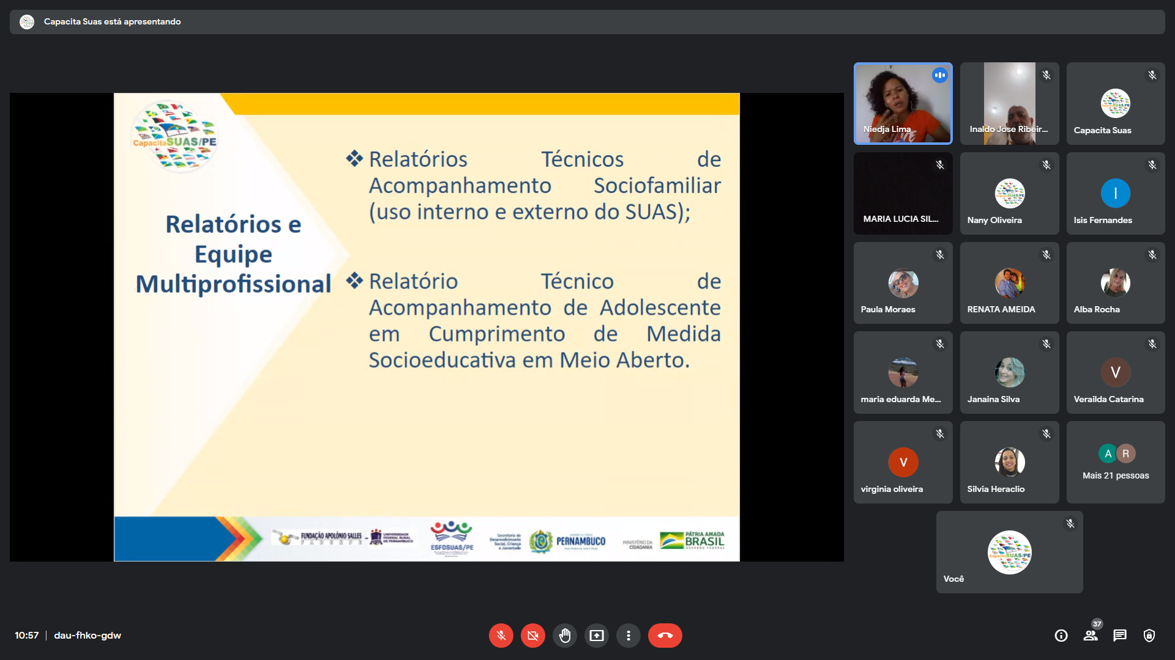Select Isis Fernandes participant tile
Viewport: 1175px width, 660px height.
tap(1115, 193)
